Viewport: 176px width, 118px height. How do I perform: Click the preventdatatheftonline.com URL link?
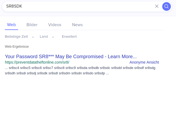coord(37,62)
